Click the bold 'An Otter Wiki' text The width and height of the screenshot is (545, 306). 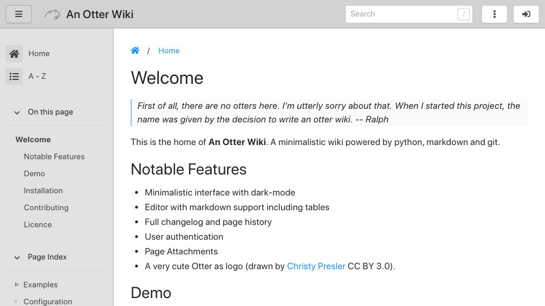point(237,142)
